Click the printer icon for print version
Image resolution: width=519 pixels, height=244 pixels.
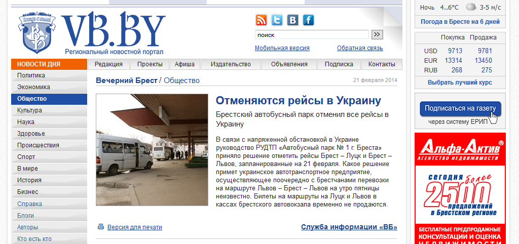tap(101, 227)
